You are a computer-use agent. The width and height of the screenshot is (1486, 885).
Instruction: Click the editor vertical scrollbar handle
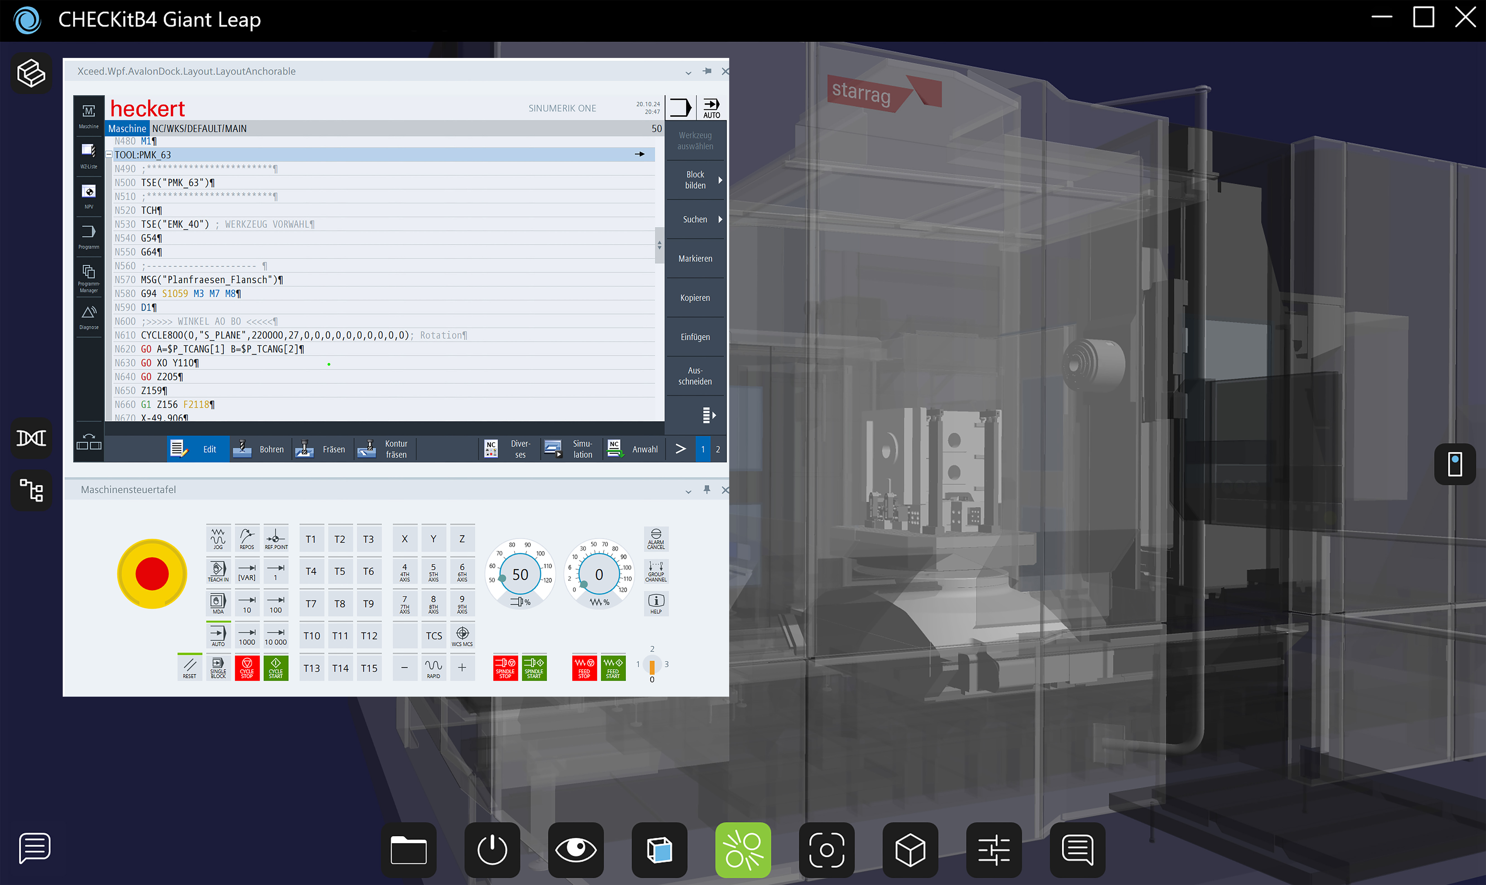tap(660, 245)
